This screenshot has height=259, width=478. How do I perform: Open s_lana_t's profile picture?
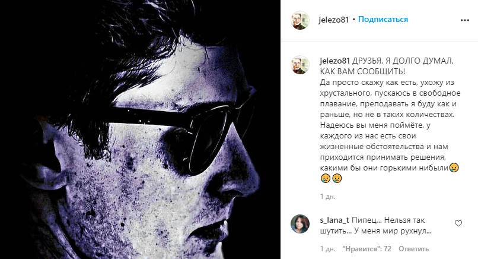point(300,224)
